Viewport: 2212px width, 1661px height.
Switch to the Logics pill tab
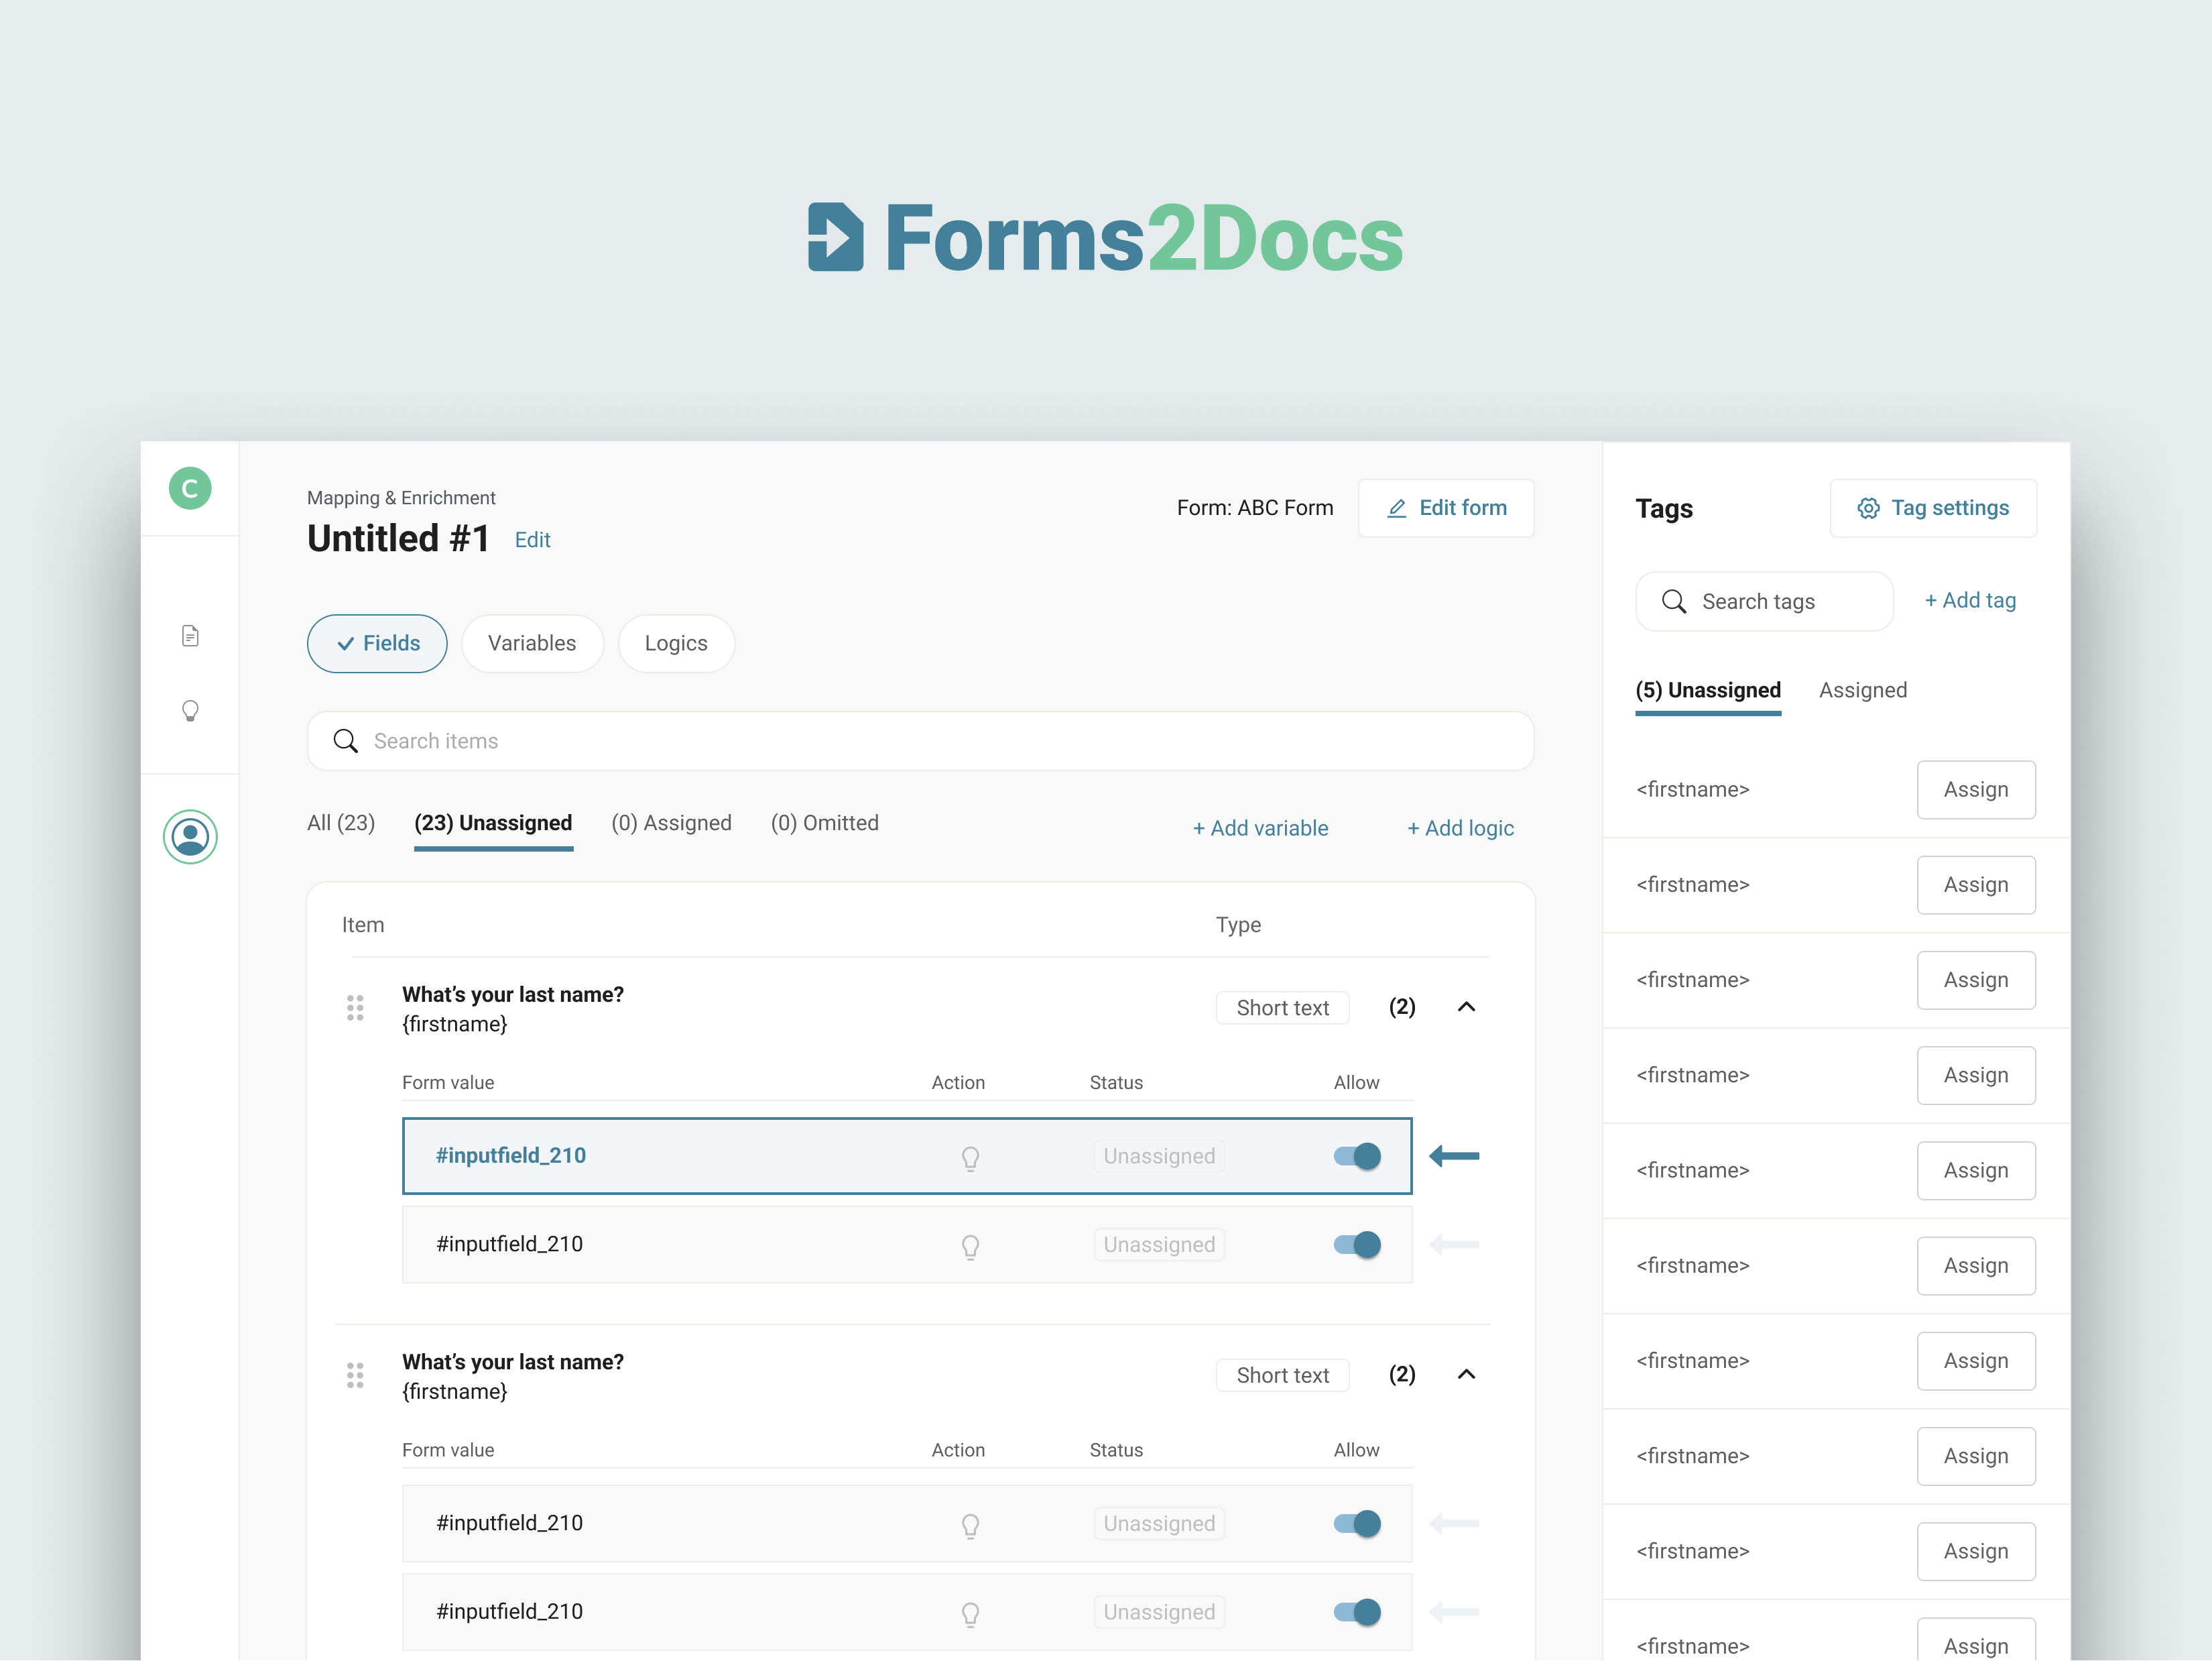pos(676,643)
